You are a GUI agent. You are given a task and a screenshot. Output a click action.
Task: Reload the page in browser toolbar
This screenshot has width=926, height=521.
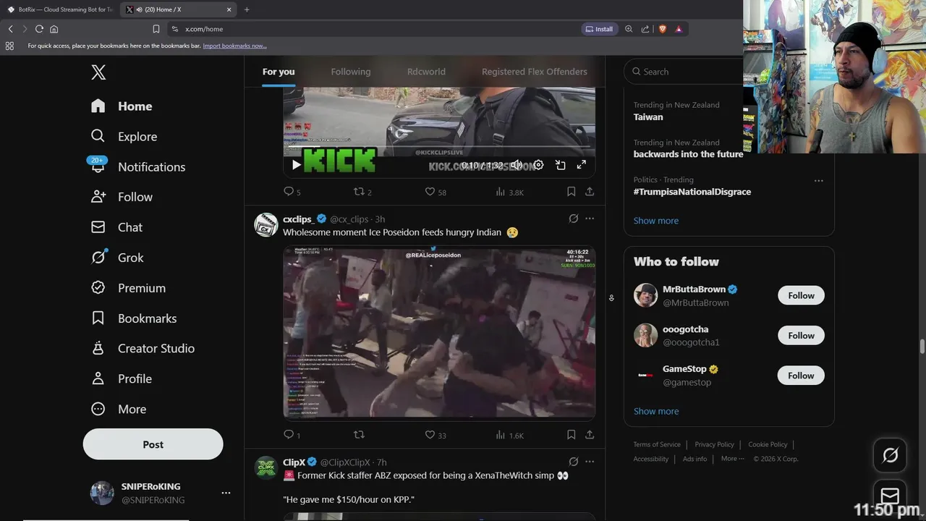point(39,29)
